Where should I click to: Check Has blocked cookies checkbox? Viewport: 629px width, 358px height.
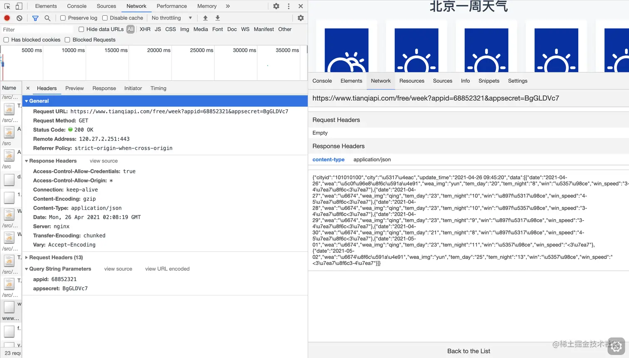[6, 40]
